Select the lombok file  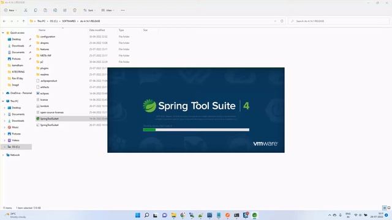[x=45, y=106]
